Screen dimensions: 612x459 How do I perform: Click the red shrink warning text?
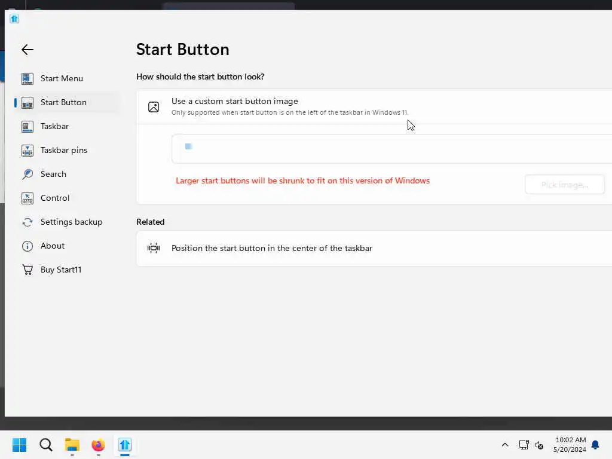pos(302,180)
